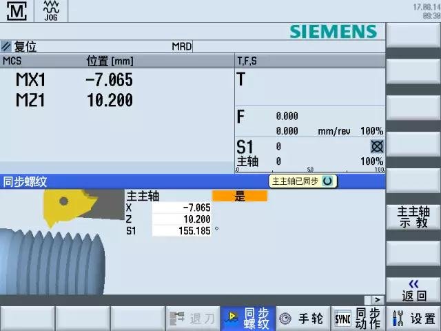Click the spindle stop status icon
The image size is (441, 331).
pos(377,146)
